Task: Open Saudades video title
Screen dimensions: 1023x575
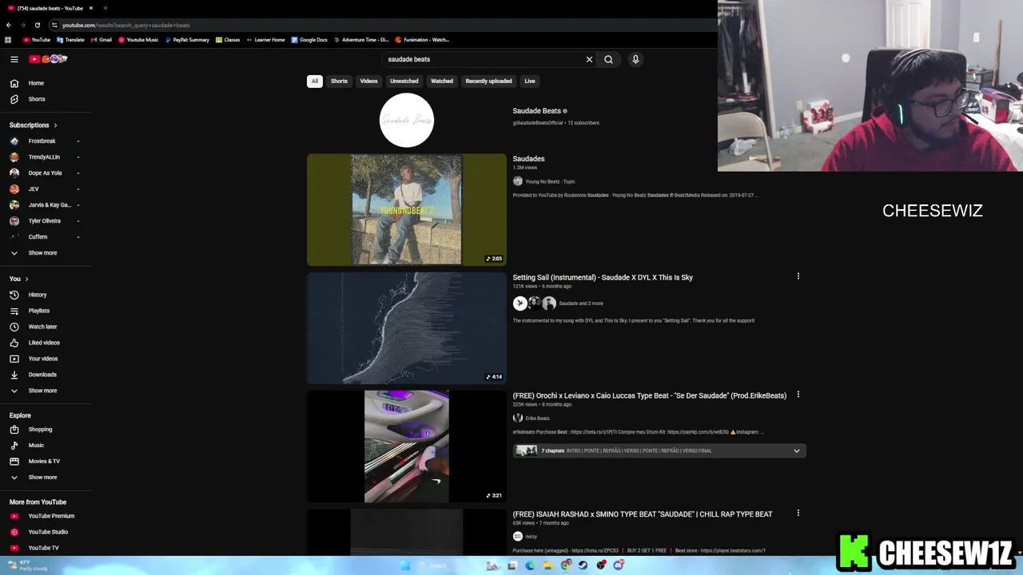Action: (528, 159)
